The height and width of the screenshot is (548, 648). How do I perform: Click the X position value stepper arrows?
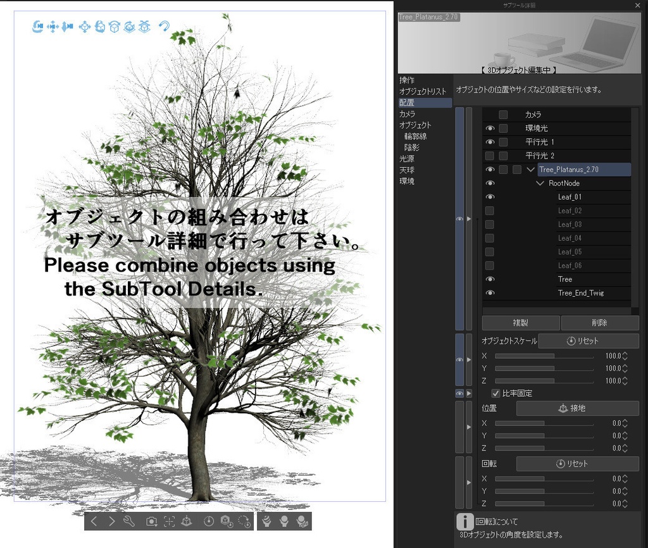[x=625, y=423]
